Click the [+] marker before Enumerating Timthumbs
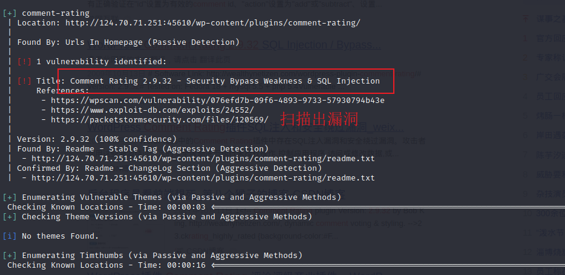The image size is (565, 275). click(10, 256)
